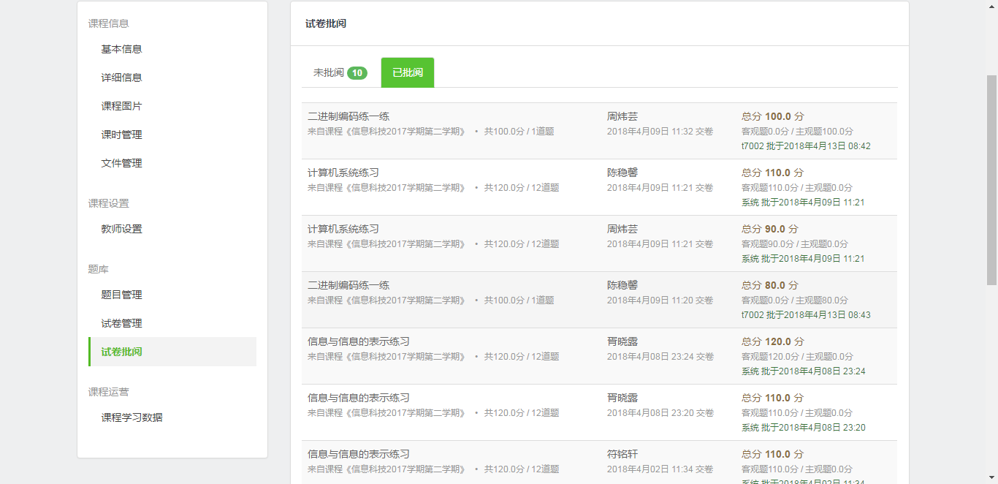Switch to the 未批阅 tab

click(x=328, y=73)
